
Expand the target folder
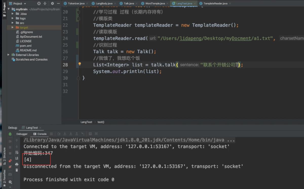(x=12, y=28)
